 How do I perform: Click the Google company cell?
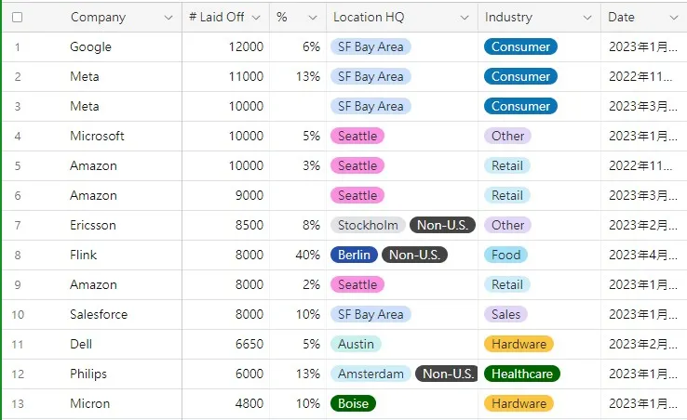(90, 46)
